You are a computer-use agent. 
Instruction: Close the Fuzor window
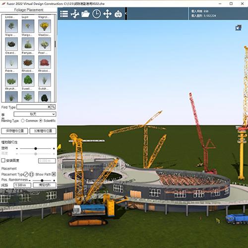243,3
